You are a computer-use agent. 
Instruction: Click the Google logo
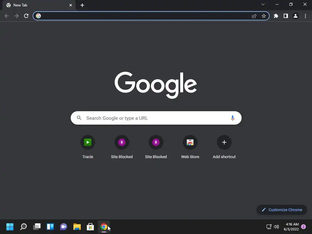pyautogui.click(x=156, y=85)
